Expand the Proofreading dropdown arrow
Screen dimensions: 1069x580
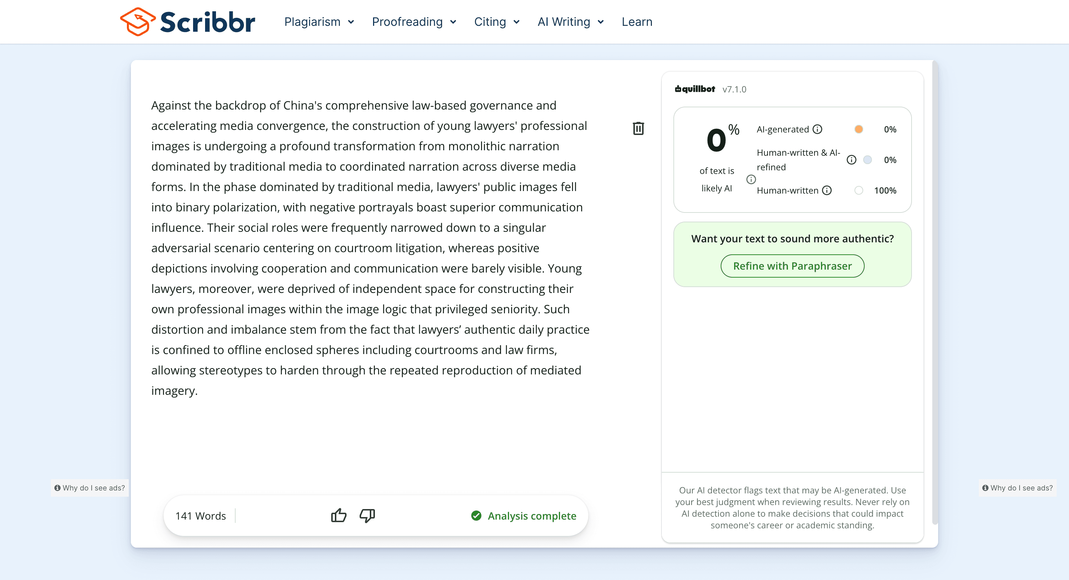pyautogui.click(x=453, y=22)
